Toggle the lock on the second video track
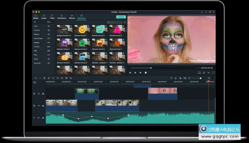The width and height of the screenshot is (249, 143). [43, 106]
